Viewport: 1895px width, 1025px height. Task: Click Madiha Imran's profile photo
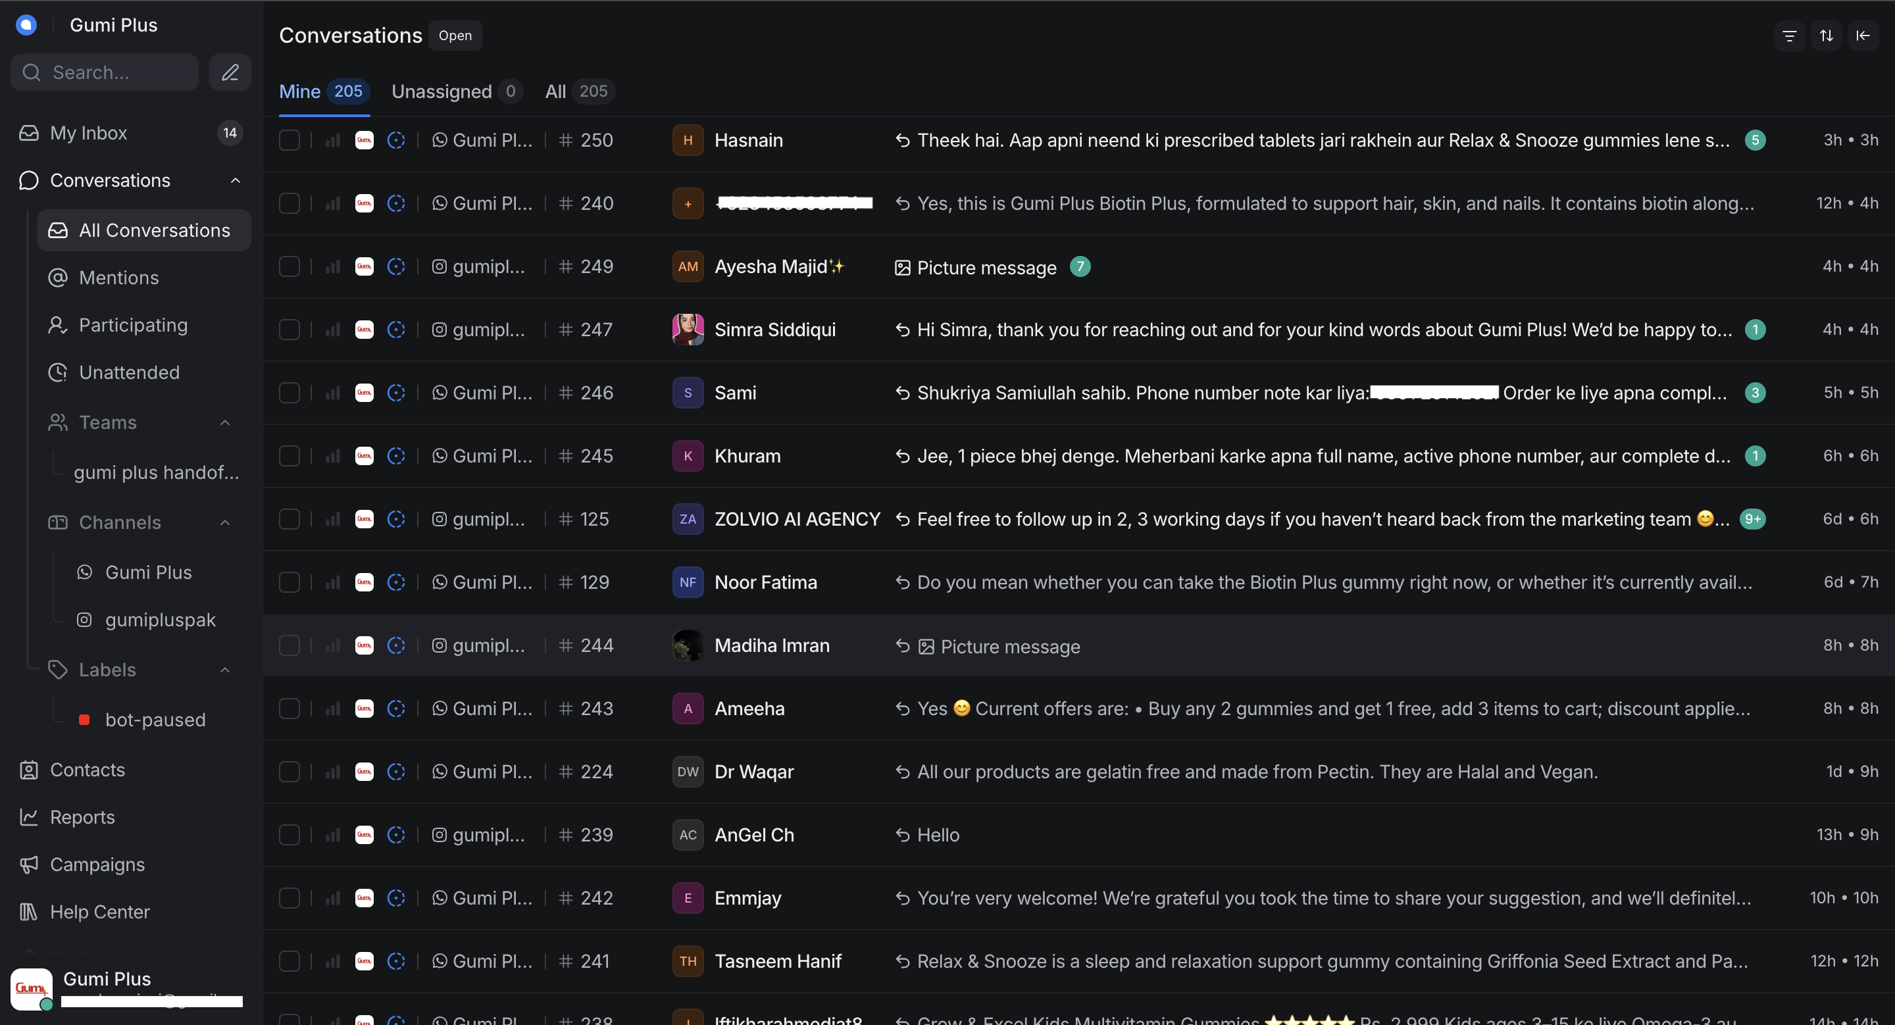[688, 645]
